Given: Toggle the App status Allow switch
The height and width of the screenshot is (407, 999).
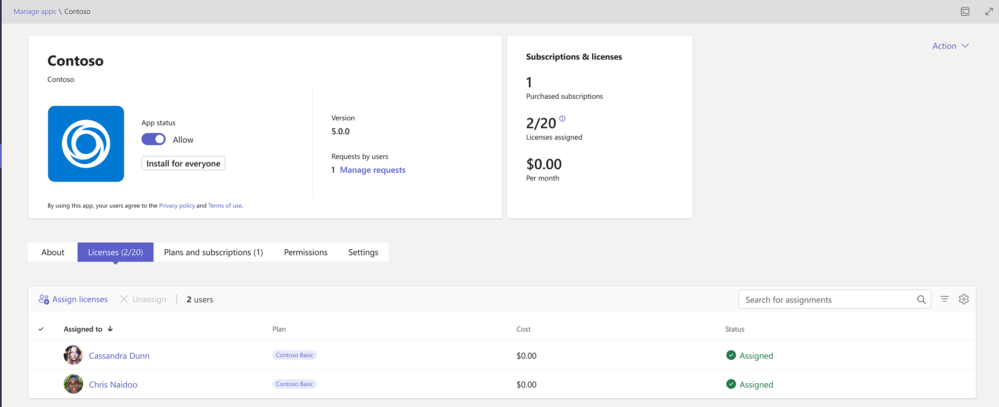Looking at the screenshot, I should 153,139.
